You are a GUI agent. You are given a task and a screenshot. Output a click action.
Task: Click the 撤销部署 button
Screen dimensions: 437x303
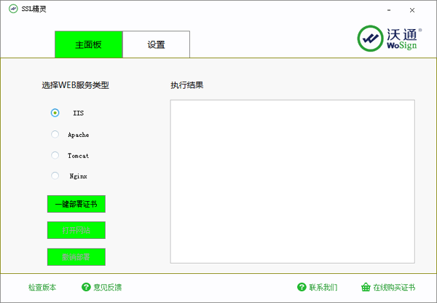[76, 257]
